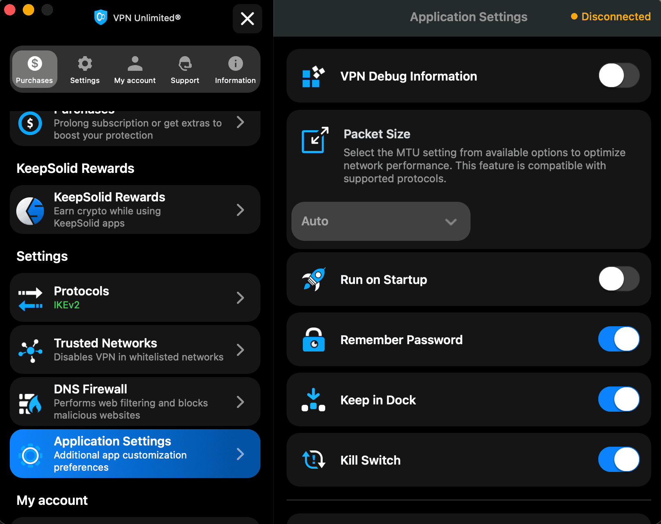Click the KeepSolid Rewards logo icon
This screenshot has width=661, height=524.
tap(30, 211)
